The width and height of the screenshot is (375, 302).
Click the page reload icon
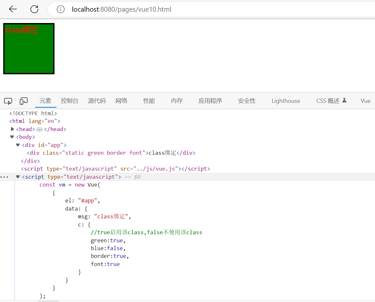click(34, 9)
